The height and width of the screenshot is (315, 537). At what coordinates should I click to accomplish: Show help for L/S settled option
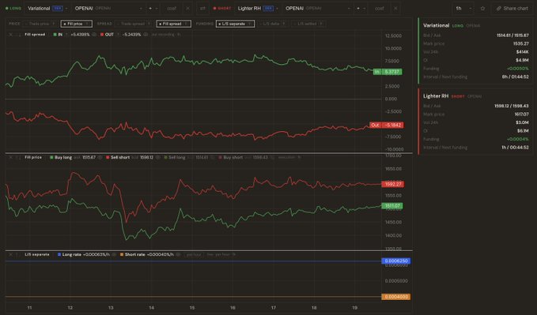point(320,24)
